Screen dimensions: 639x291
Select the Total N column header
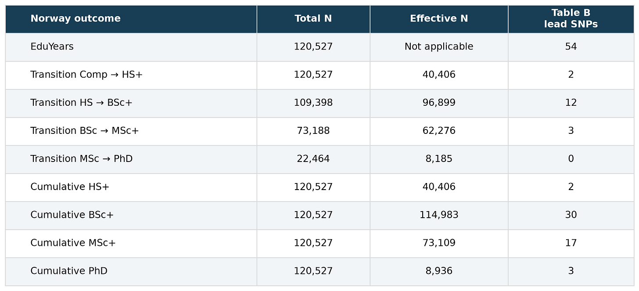(x=313, y=18)
